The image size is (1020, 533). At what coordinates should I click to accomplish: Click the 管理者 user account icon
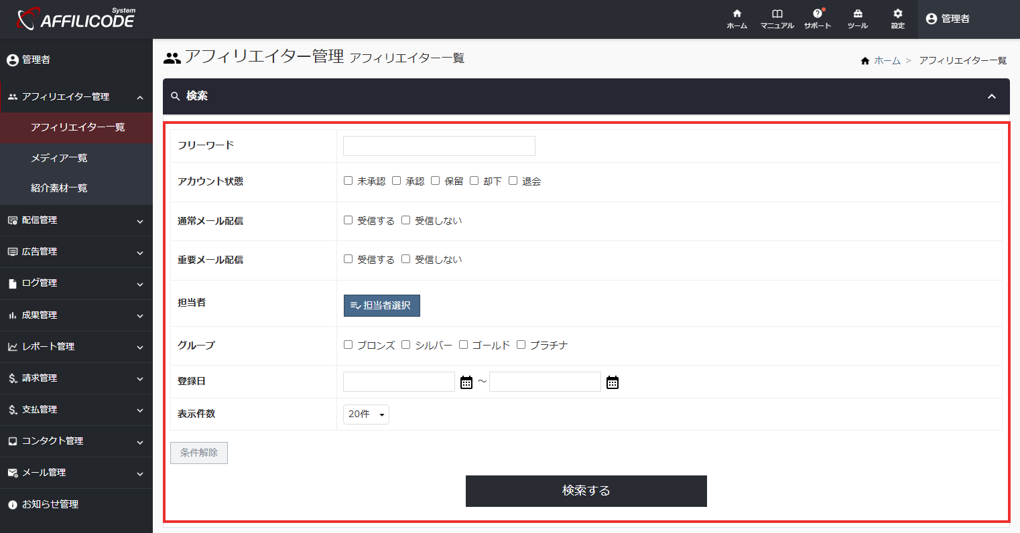[x=931, y=19]
